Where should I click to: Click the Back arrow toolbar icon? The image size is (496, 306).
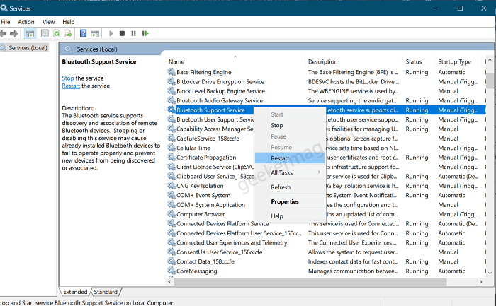[3, 33]
